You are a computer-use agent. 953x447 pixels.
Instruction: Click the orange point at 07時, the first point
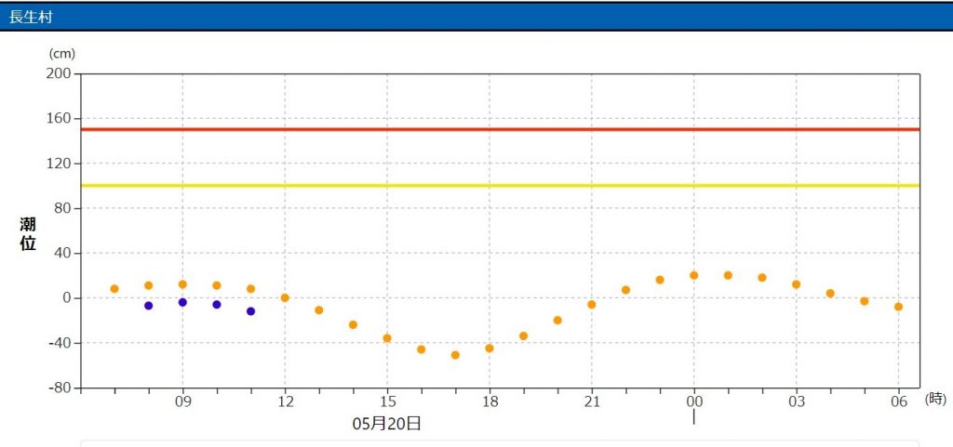[114, 289]
